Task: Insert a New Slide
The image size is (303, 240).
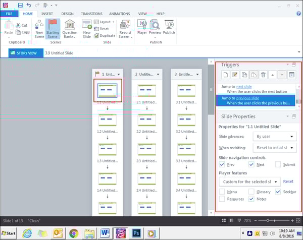Action: point(87,29)
